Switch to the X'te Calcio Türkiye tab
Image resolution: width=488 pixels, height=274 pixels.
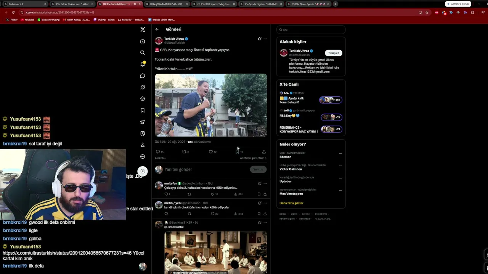point(72,4)
